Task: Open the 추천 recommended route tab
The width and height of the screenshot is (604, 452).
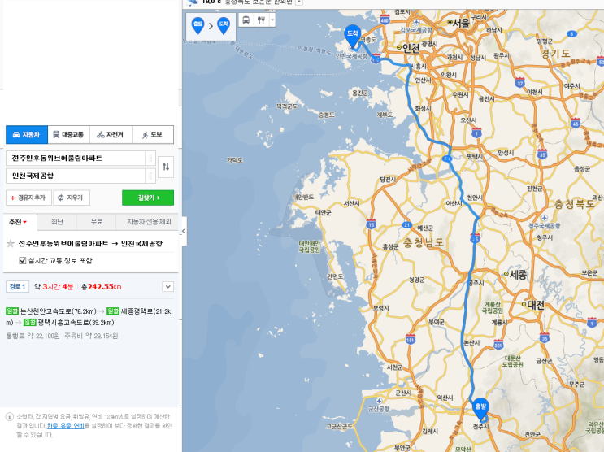Action: 18,222
